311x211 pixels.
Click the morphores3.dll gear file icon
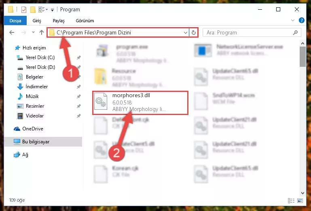coord(101,102)
